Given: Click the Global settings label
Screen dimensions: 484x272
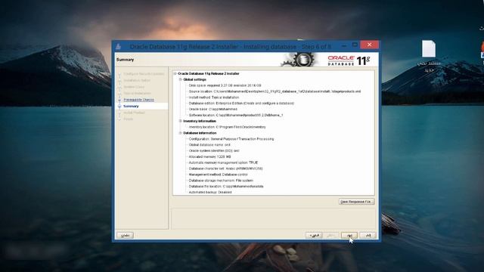Looking at the screenshot, I should (194, 79).
